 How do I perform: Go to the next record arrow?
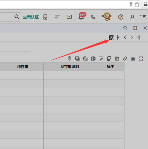point(132,37)
